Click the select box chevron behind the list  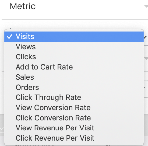(x=145, y=37)
